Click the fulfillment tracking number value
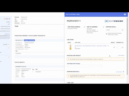Image resolution: width=129 pixels, height=96 pixels. tap(25, 70)
